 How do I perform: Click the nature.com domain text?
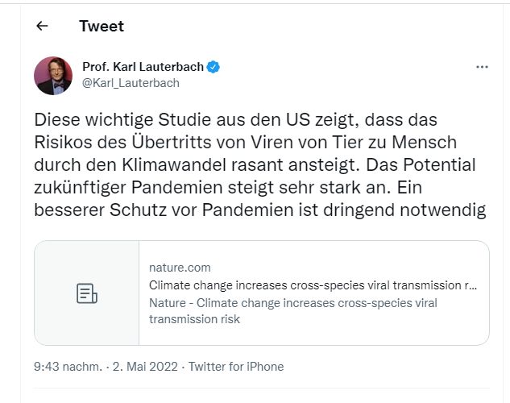[180, 267]
